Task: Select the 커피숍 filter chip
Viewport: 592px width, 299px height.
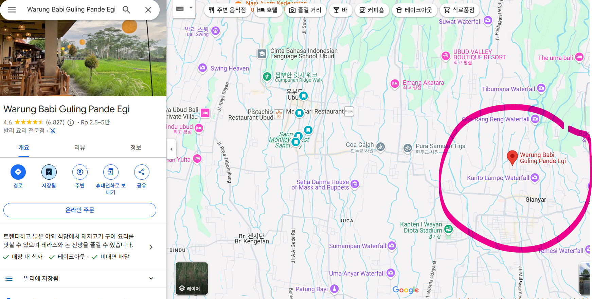Action: point(372,10)
